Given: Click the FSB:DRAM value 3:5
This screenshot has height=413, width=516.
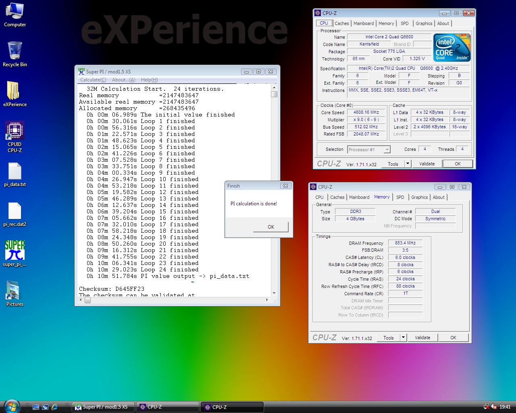Looking at the screenshot, I should [x=405, y=250].
